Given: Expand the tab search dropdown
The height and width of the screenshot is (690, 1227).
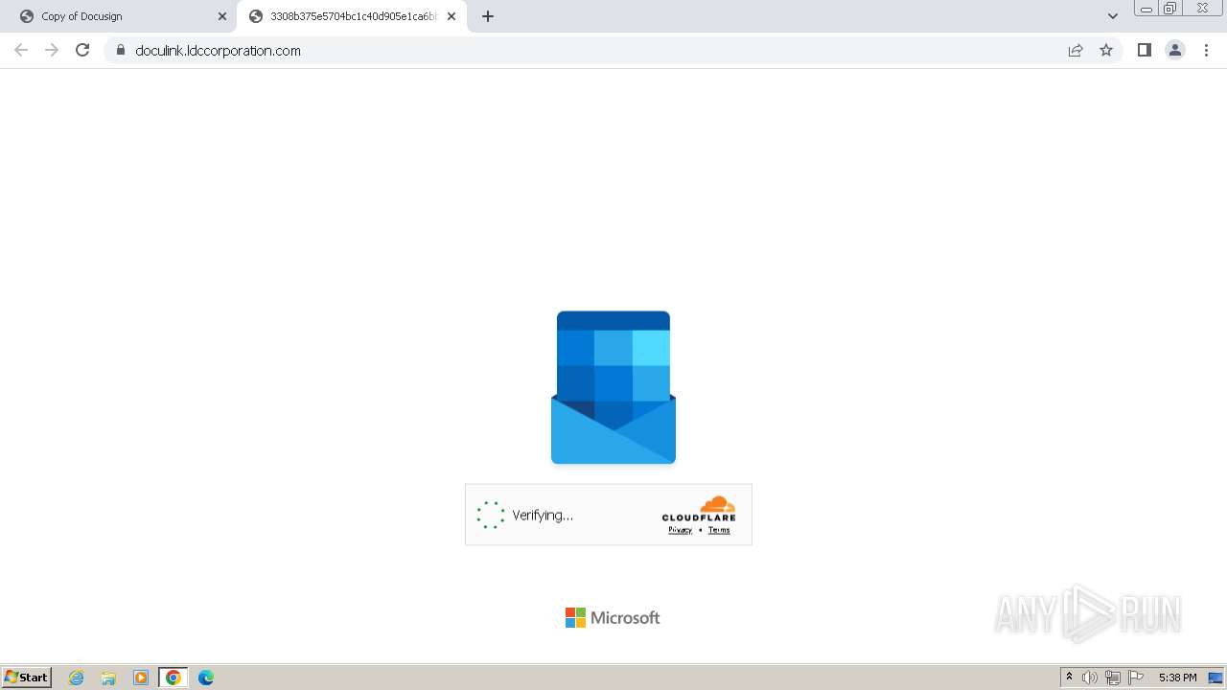Looking at the screenshot, I should tap(1113, 16).
